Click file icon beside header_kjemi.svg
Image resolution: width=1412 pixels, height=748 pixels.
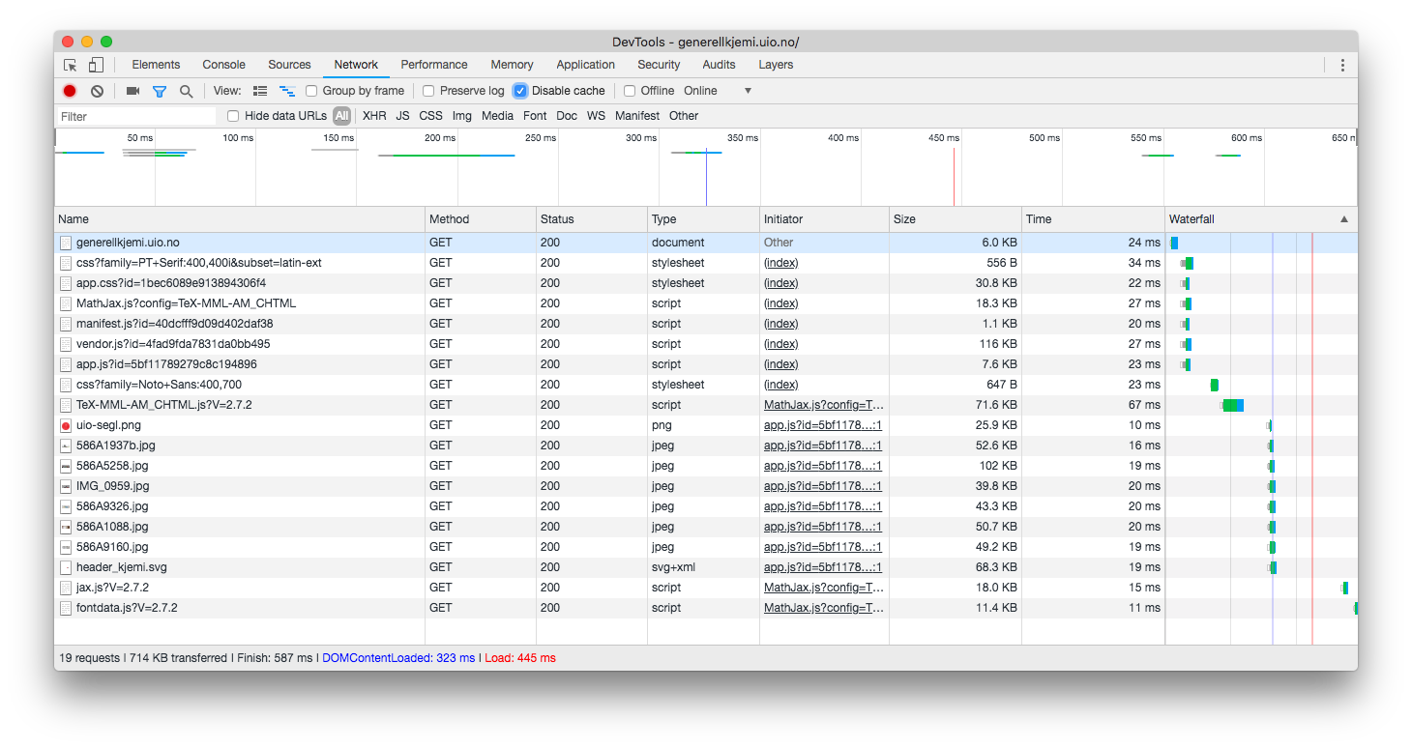(66, 567)
